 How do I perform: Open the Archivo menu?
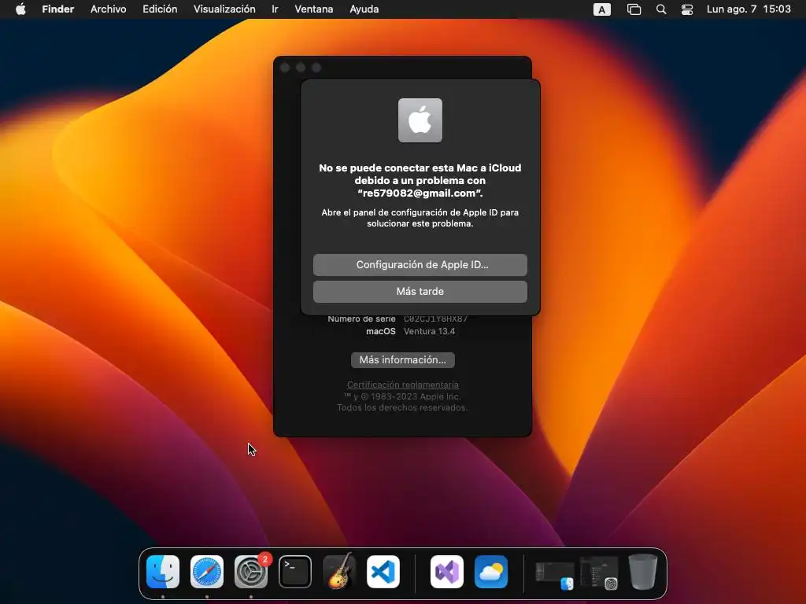coord(109,9)
